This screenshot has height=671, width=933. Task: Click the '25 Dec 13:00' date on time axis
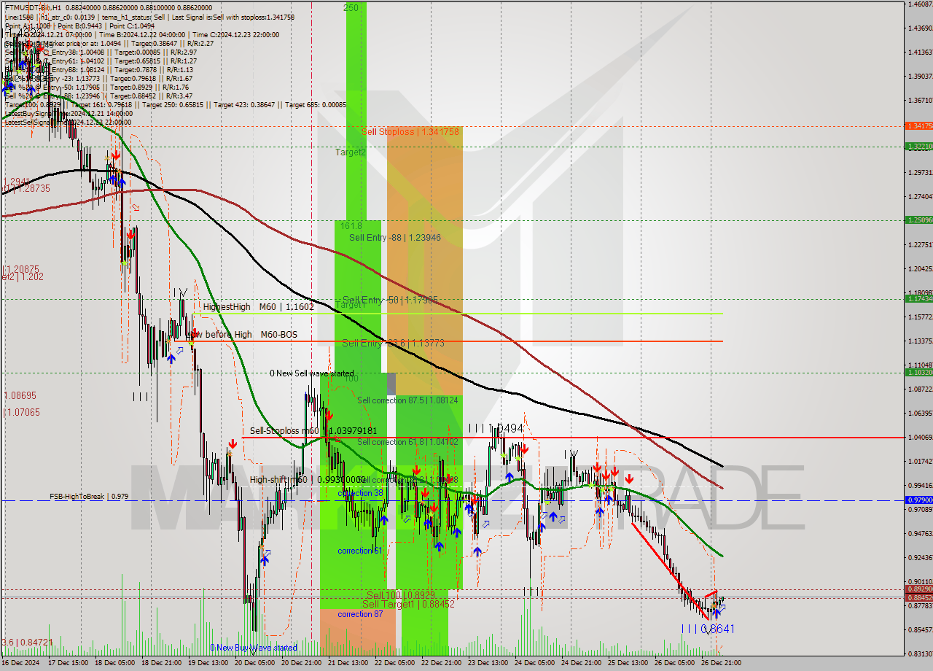click(628, 663)
